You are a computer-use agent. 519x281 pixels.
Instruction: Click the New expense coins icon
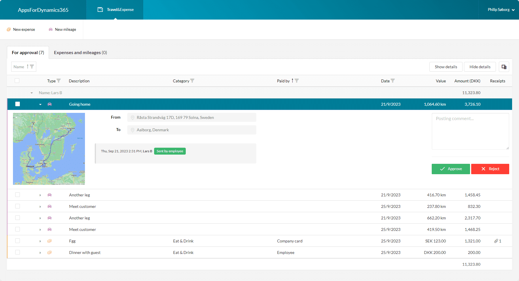pyautogui.click(x=9, y=29)
